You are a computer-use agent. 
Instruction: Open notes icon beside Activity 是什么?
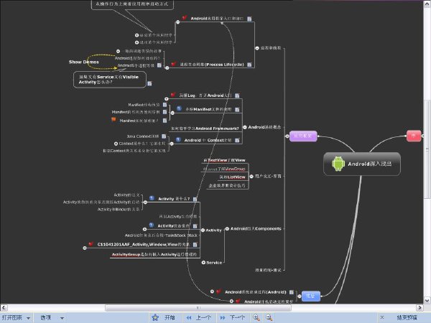pyautogui.click(x=195, y=199)
